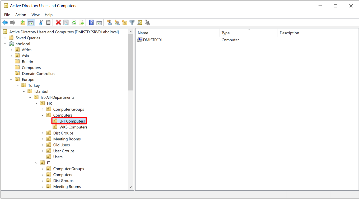Collapse the Europe OU
This screenshot has width=360, height=199.
coord(11,80)
